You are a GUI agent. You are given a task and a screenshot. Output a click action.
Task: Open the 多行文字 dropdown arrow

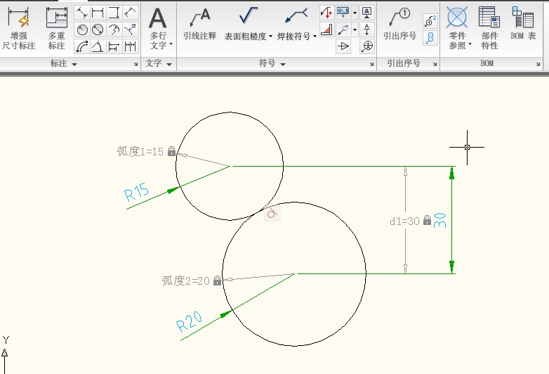pyautogui.click(x=171, y=44)
